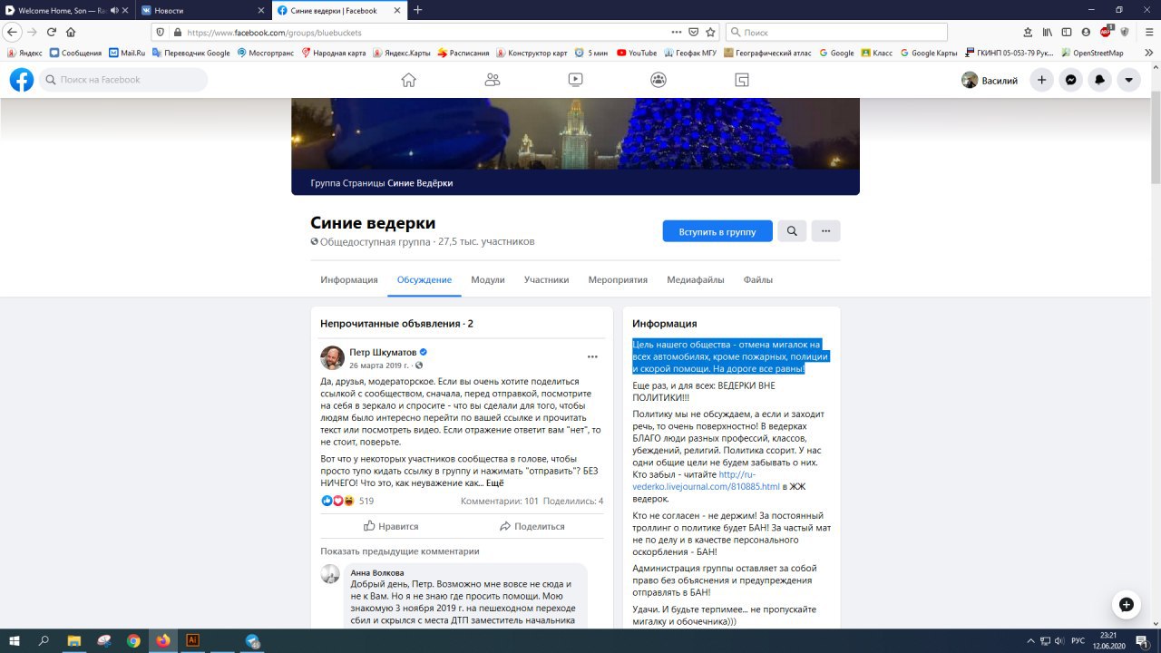Open the group's three-dots more menu
Viewport: 1161px width, 653px height.
825,231
